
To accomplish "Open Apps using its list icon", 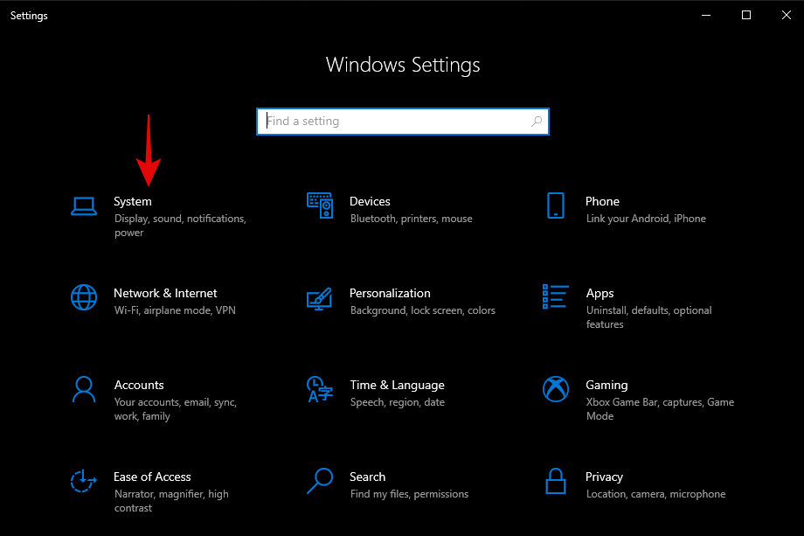I will click(556, 296).
